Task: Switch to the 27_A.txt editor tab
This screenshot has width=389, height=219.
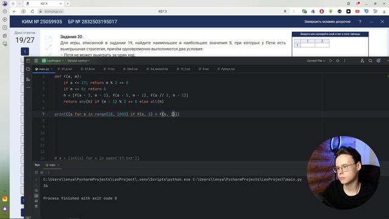Action: (x=65, y=69)
